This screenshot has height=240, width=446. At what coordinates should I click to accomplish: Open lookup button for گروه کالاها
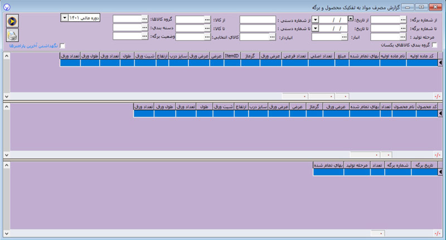pos(144,18)
